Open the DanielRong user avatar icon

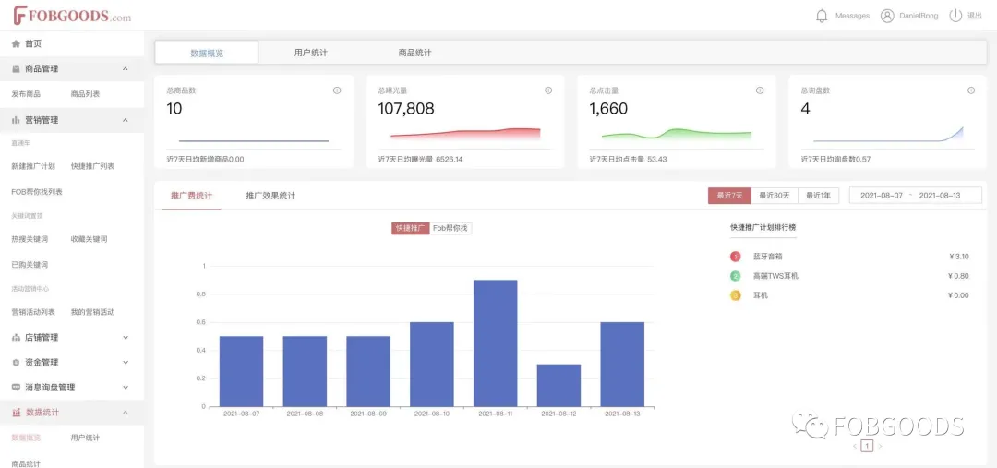pyautogui.click(x=887, y=16)
